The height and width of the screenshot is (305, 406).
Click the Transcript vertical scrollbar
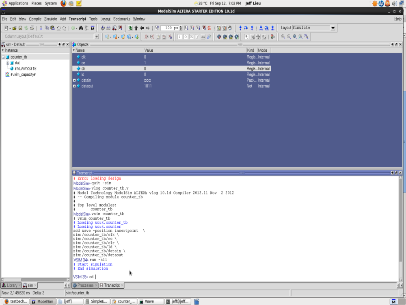[401, 228]
